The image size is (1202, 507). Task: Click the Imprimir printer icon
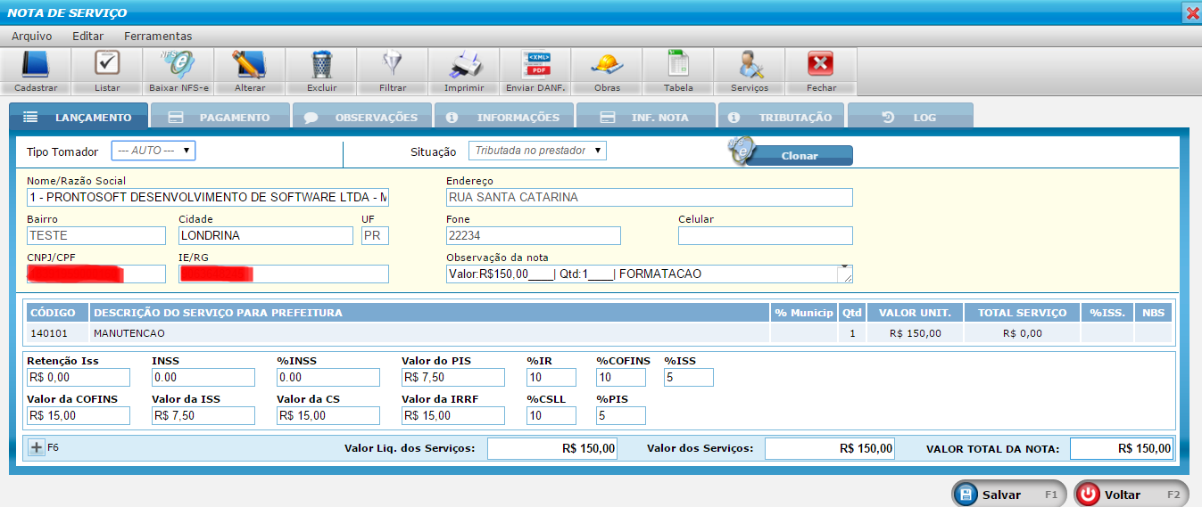tap(464, 66)
